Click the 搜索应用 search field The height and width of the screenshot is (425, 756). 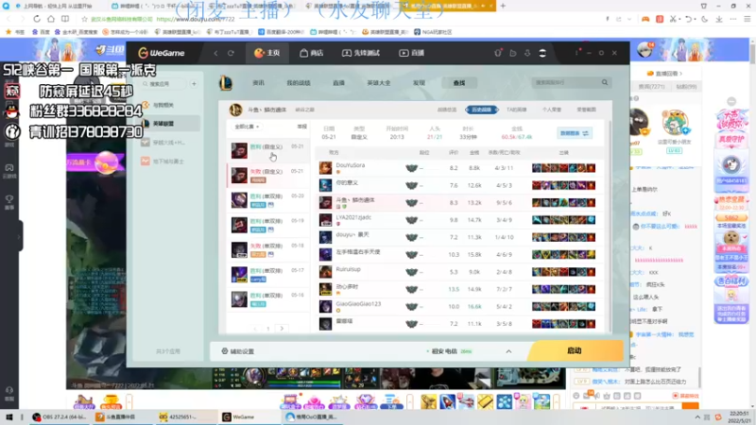tap(163, 84)
